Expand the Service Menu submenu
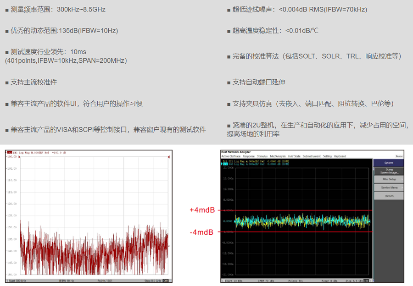Screen dimensions: 413x286 coord(389,187)
